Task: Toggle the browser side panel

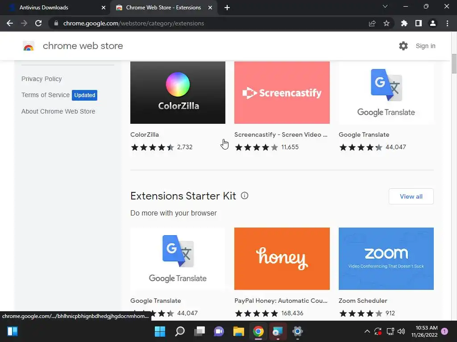Action: pos(419,23)
